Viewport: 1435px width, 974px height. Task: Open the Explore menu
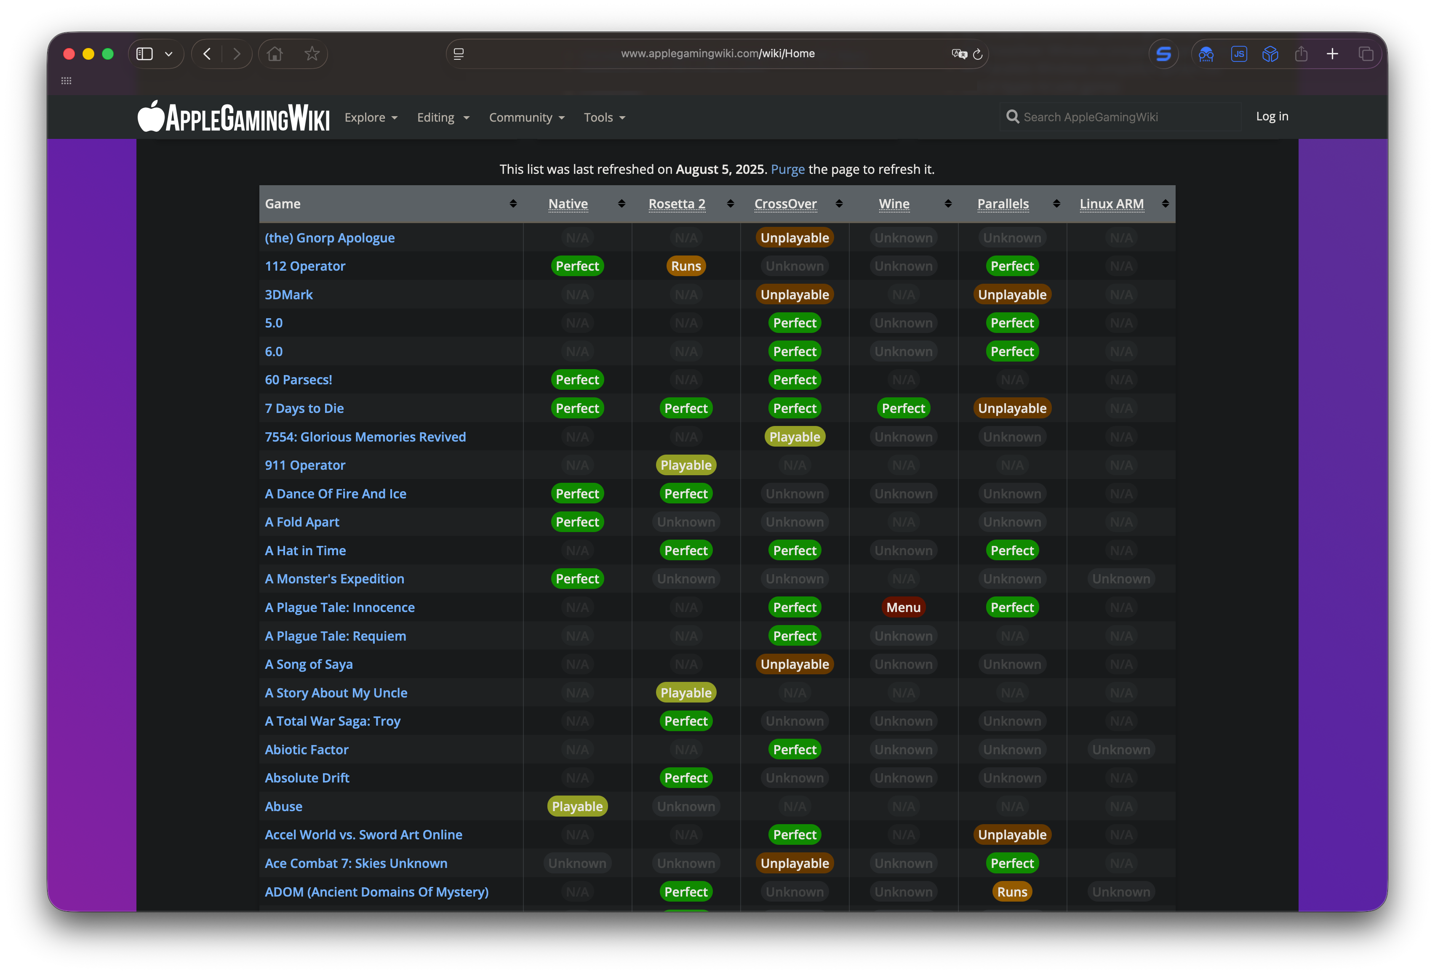tap(371, 117)
